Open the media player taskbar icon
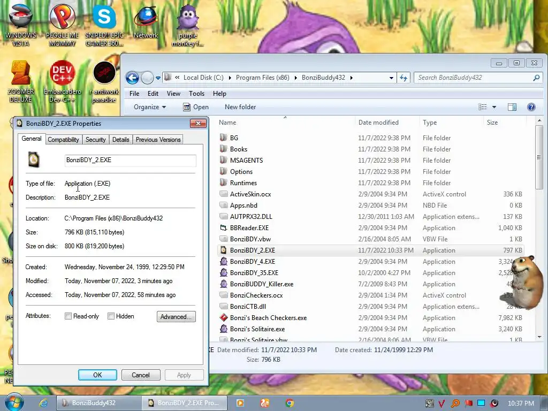This screenshot has width=548, height=411. [x=240, y=403]
